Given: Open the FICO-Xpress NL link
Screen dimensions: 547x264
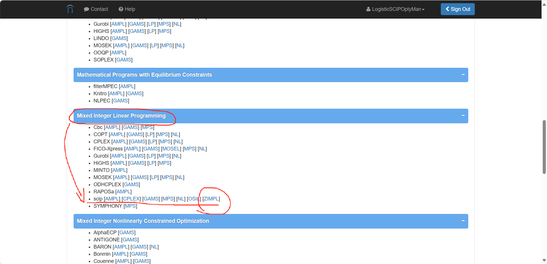Looking at the screenshot, I should point(202,149).
